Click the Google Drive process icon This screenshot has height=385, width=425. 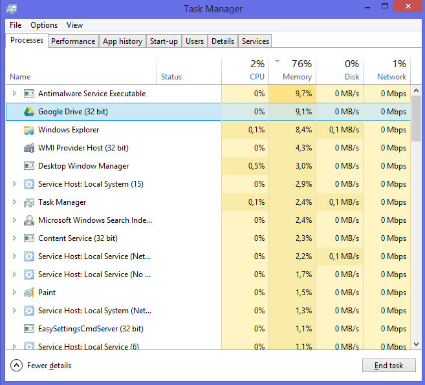click(29, 112)
